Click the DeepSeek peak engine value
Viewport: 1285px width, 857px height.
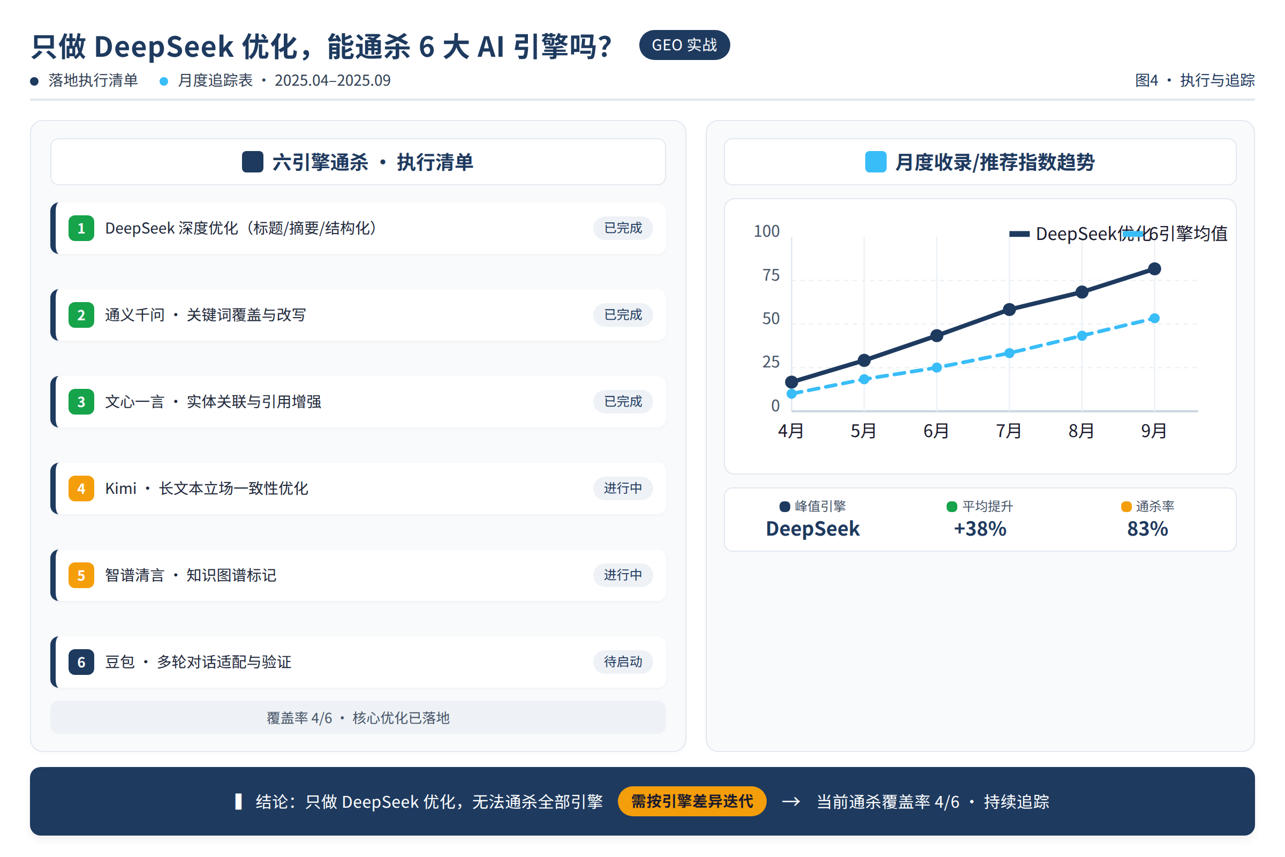pos(813,529)
